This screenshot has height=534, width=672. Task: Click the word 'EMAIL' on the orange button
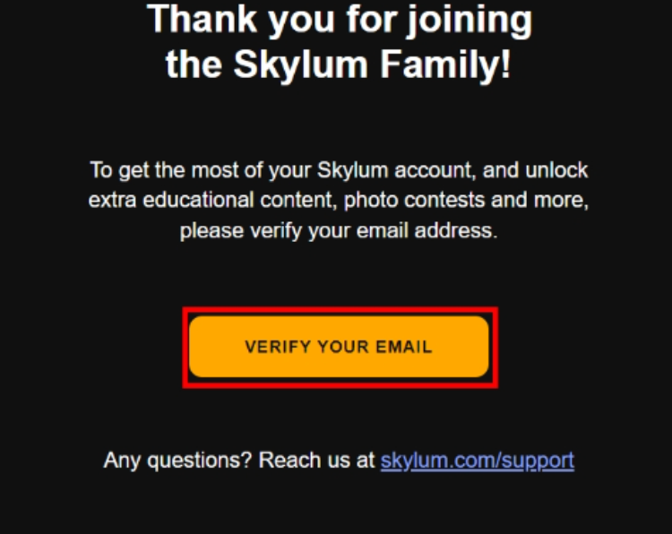[403, 347]
